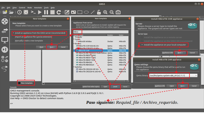Collapse the Routers tree group
The image size is (204, 113).
coord(74,44)
